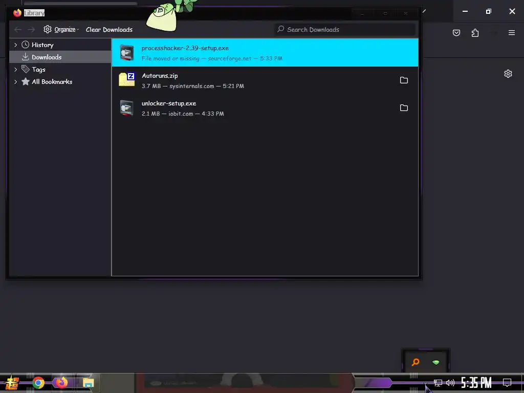Minimize the main Firefox window
This screenshot has width=524, height=393.
(x=465, y=11)
